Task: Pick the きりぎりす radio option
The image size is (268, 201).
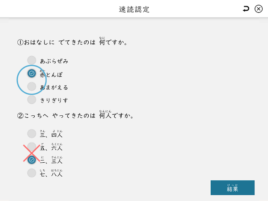Action: pyautogui.click(x=32, y=100)
